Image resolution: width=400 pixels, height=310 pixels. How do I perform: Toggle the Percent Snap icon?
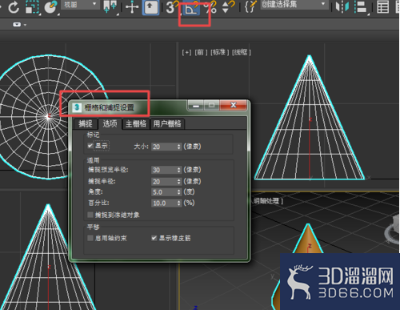pos(210,7)
